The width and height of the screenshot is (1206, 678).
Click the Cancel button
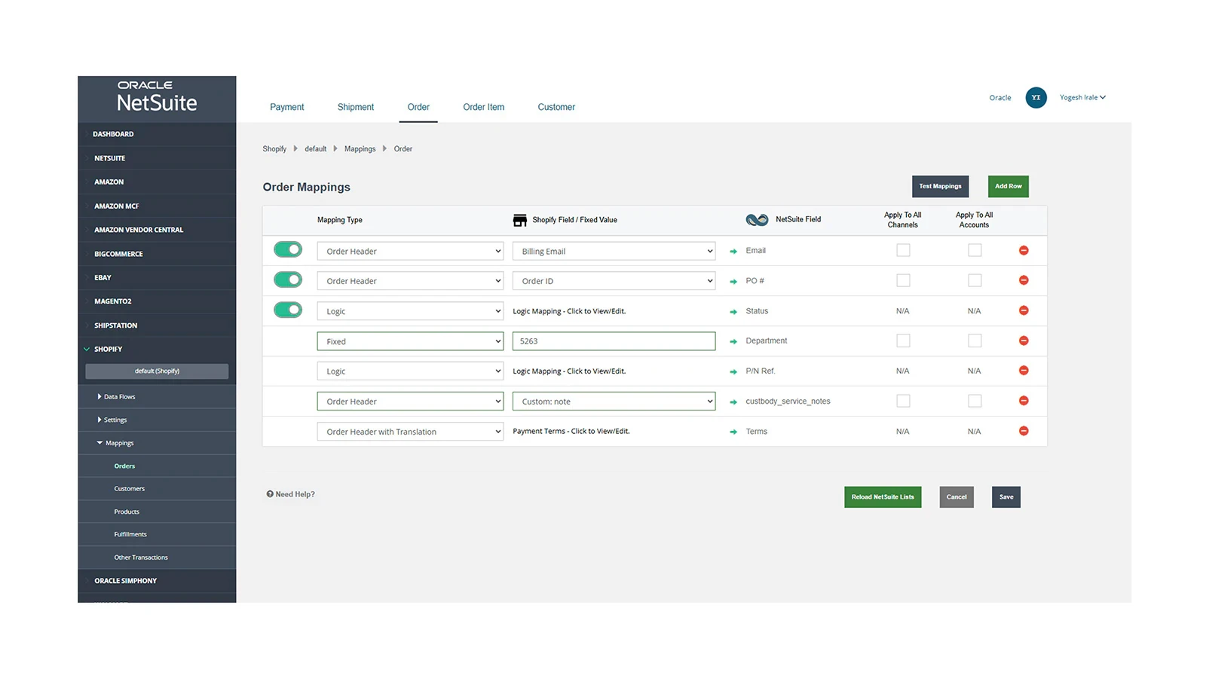pyautogui.click(x=957, y=497)
